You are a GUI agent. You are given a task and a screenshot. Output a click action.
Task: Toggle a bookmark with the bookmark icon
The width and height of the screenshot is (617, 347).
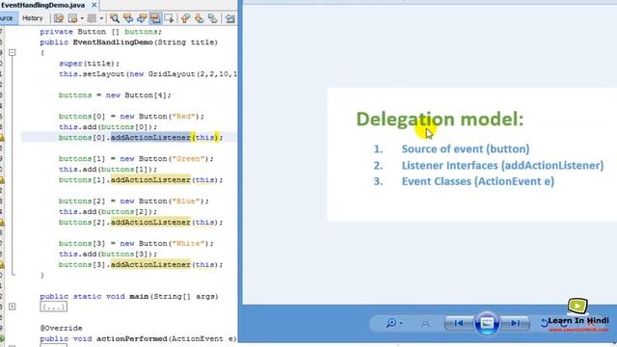(x=212, y=18)
